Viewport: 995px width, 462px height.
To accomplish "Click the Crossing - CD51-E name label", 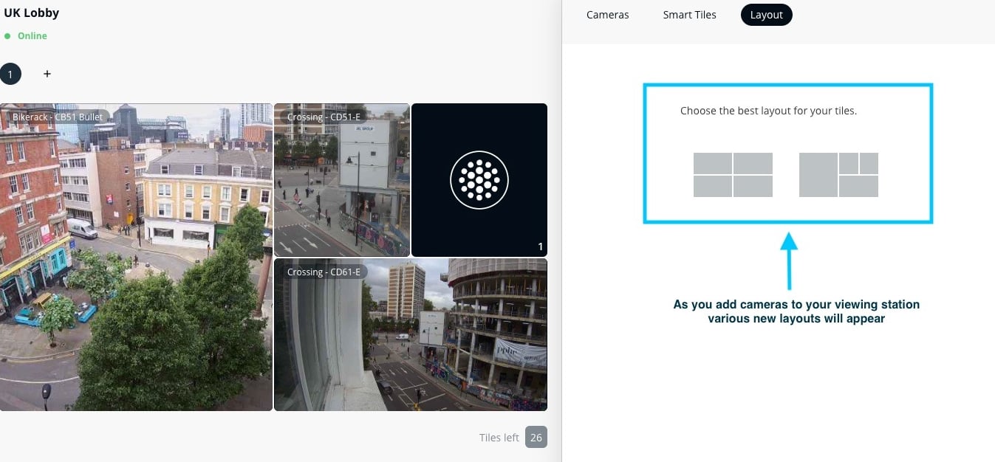I will click(x=324, y=117).
